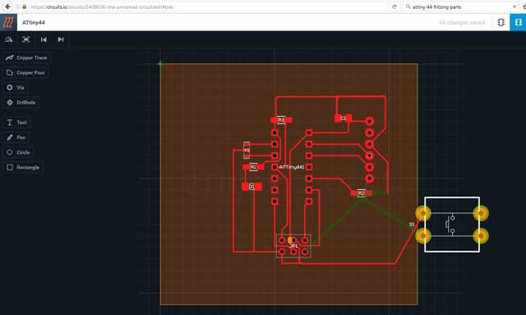Select the C1 capacitor footprint

(x=344, y=118)
